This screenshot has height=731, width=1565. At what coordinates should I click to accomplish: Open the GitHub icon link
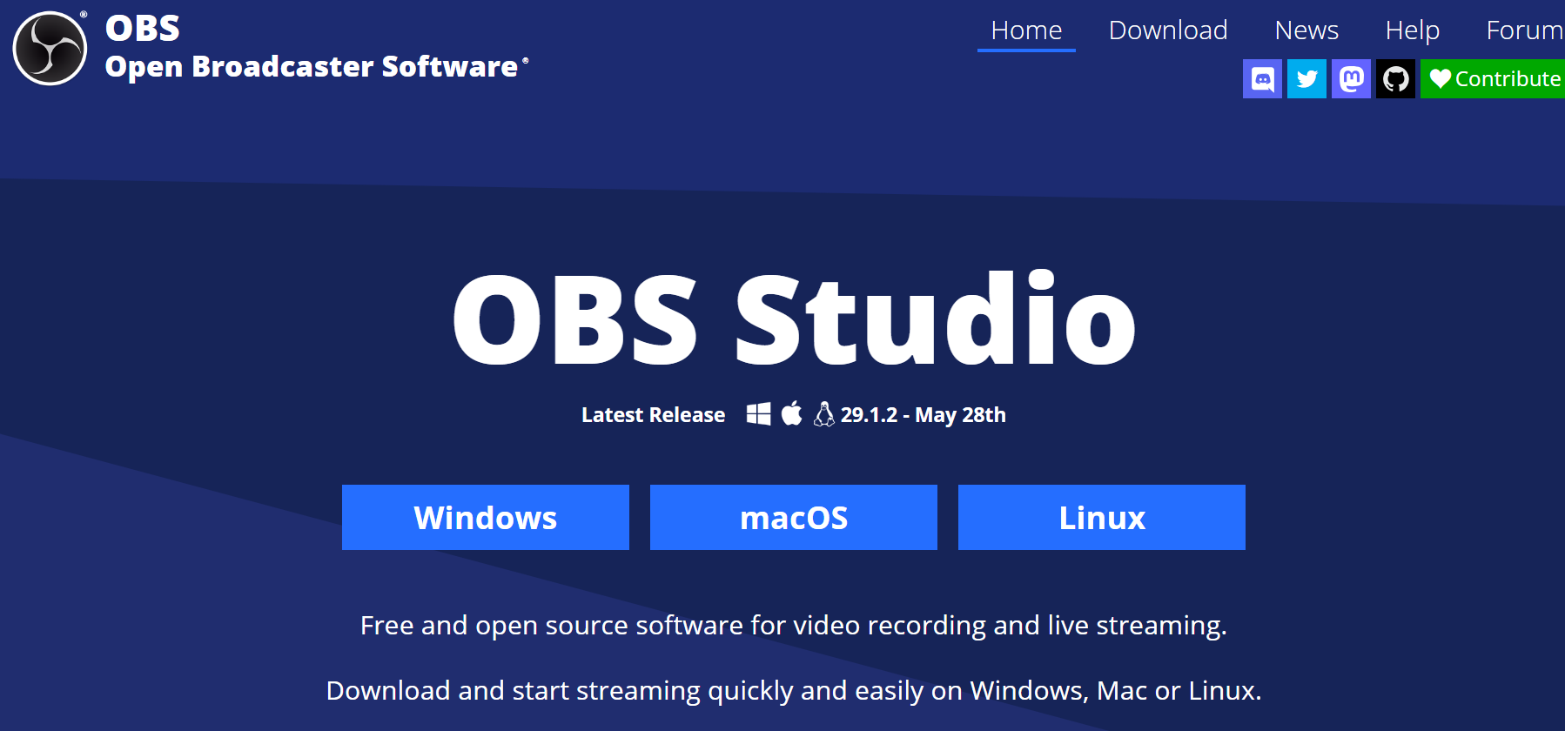(1395, 79)
